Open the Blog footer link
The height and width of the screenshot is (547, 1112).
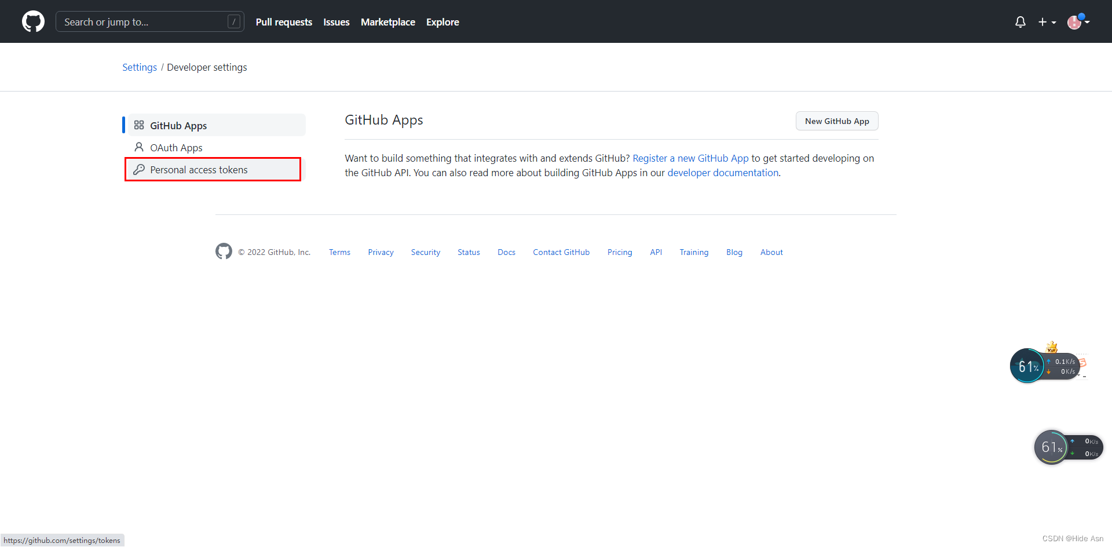pyautogui.click(x=734, y=252)
